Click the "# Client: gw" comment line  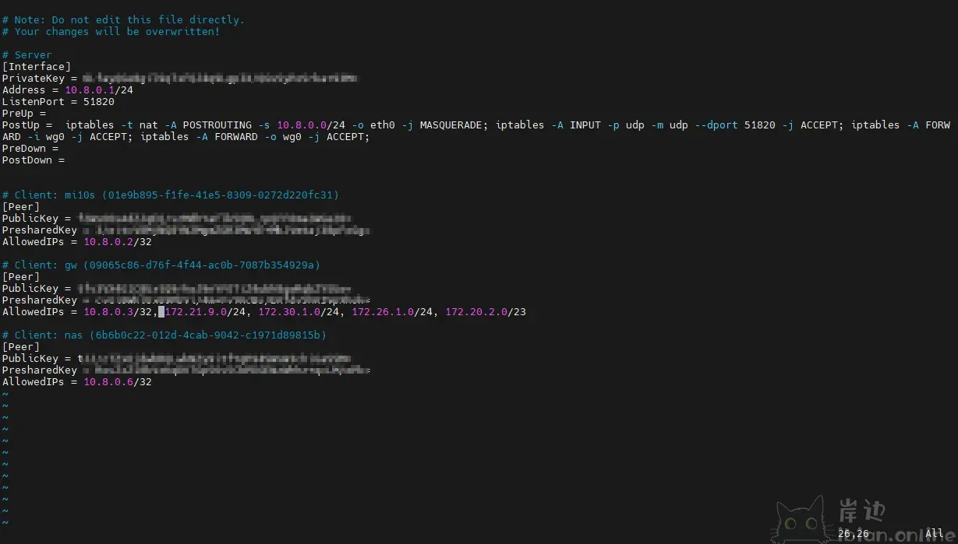[161, 265]
